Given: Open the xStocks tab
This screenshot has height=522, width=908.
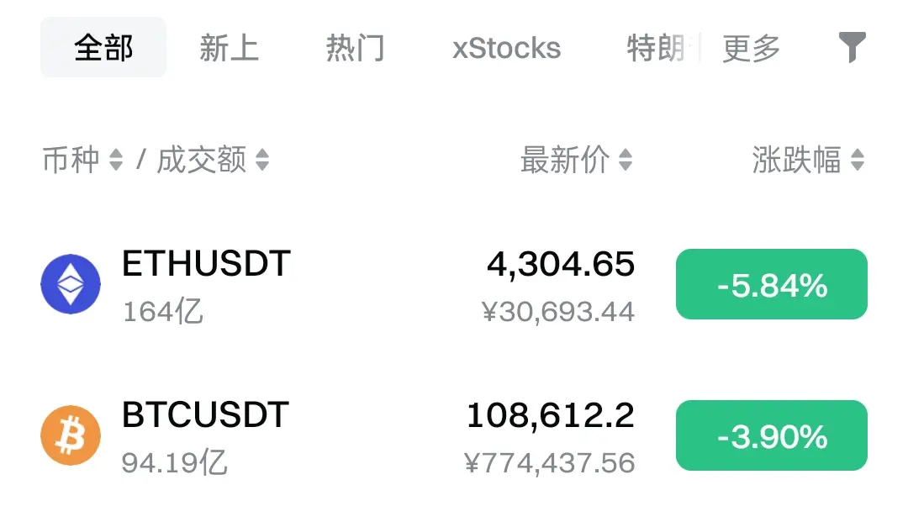Looking at the screenshot, I should tap(507, 48).
